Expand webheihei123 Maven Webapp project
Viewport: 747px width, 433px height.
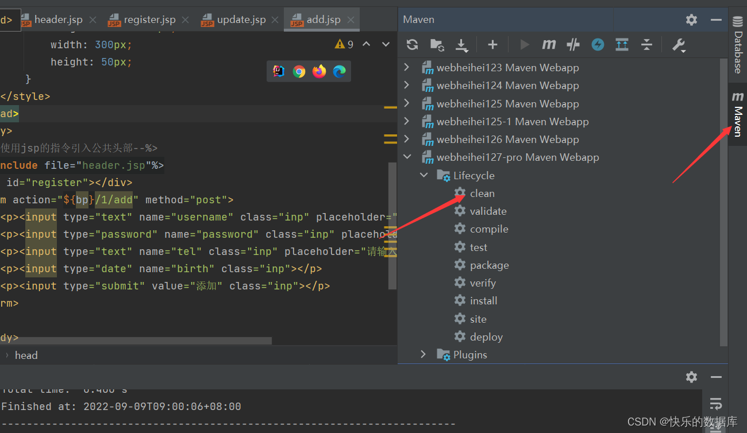[407, 67]
